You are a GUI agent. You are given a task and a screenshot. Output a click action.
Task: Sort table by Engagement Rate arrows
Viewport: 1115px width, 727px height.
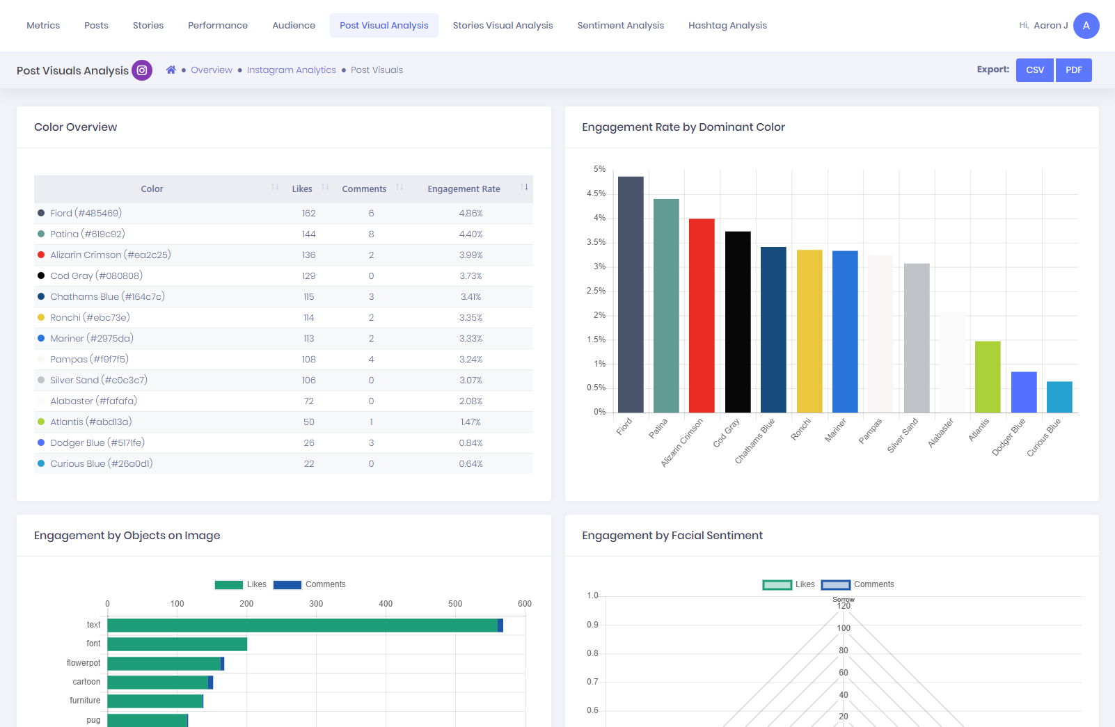tap(524, 187)
